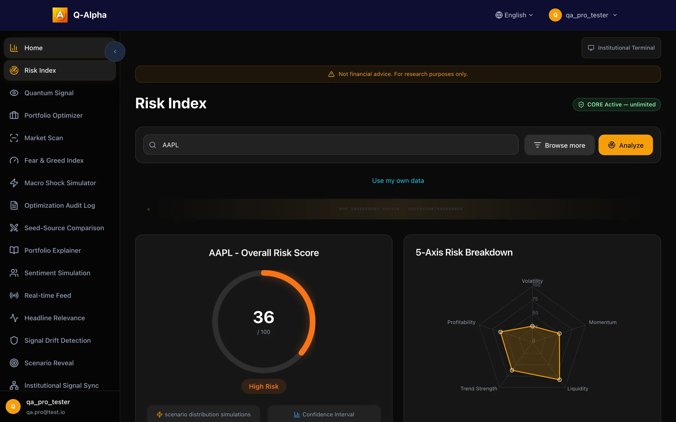Click the Quantum Signal eye icon
The image size is (676, 422).
click(x=14, y=93)
